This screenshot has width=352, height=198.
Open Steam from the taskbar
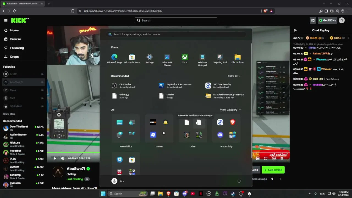[x=233, y=194]
